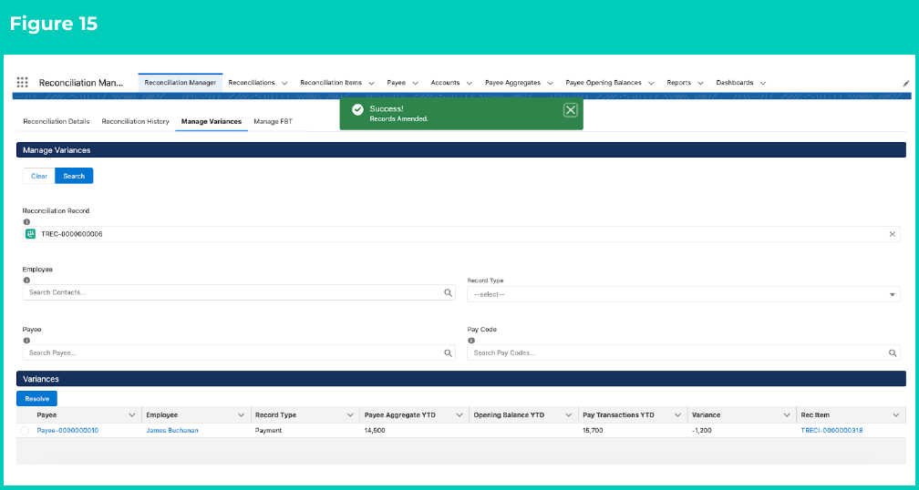This screenshot has height=490, width=919.
Task: Click the Reconciliation Record TREC-0000000006 field
Action: pos(461,234)
